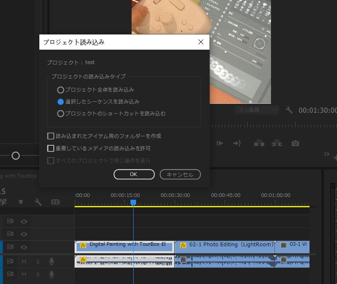This screenshot has height=284, width=337.
Task: Expand the panel overflow chevron
Action: 327,154
